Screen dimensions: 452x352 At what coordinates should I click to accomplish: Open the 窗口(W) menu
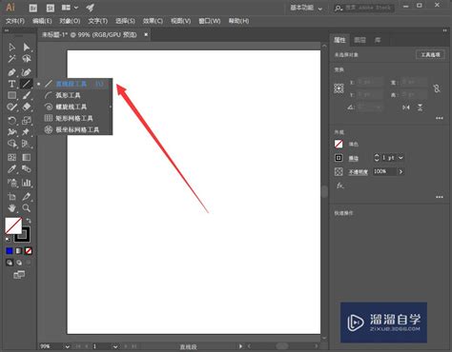tap(210, 21)
